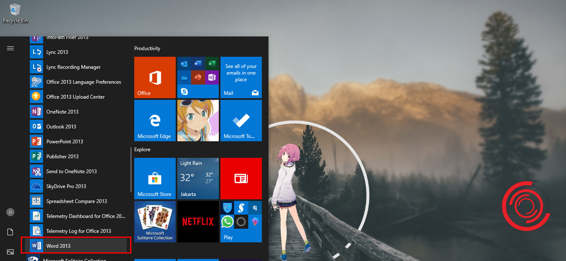566x261 pixels.
Task: Check the Jakarta weather tile
Action: 198,179
